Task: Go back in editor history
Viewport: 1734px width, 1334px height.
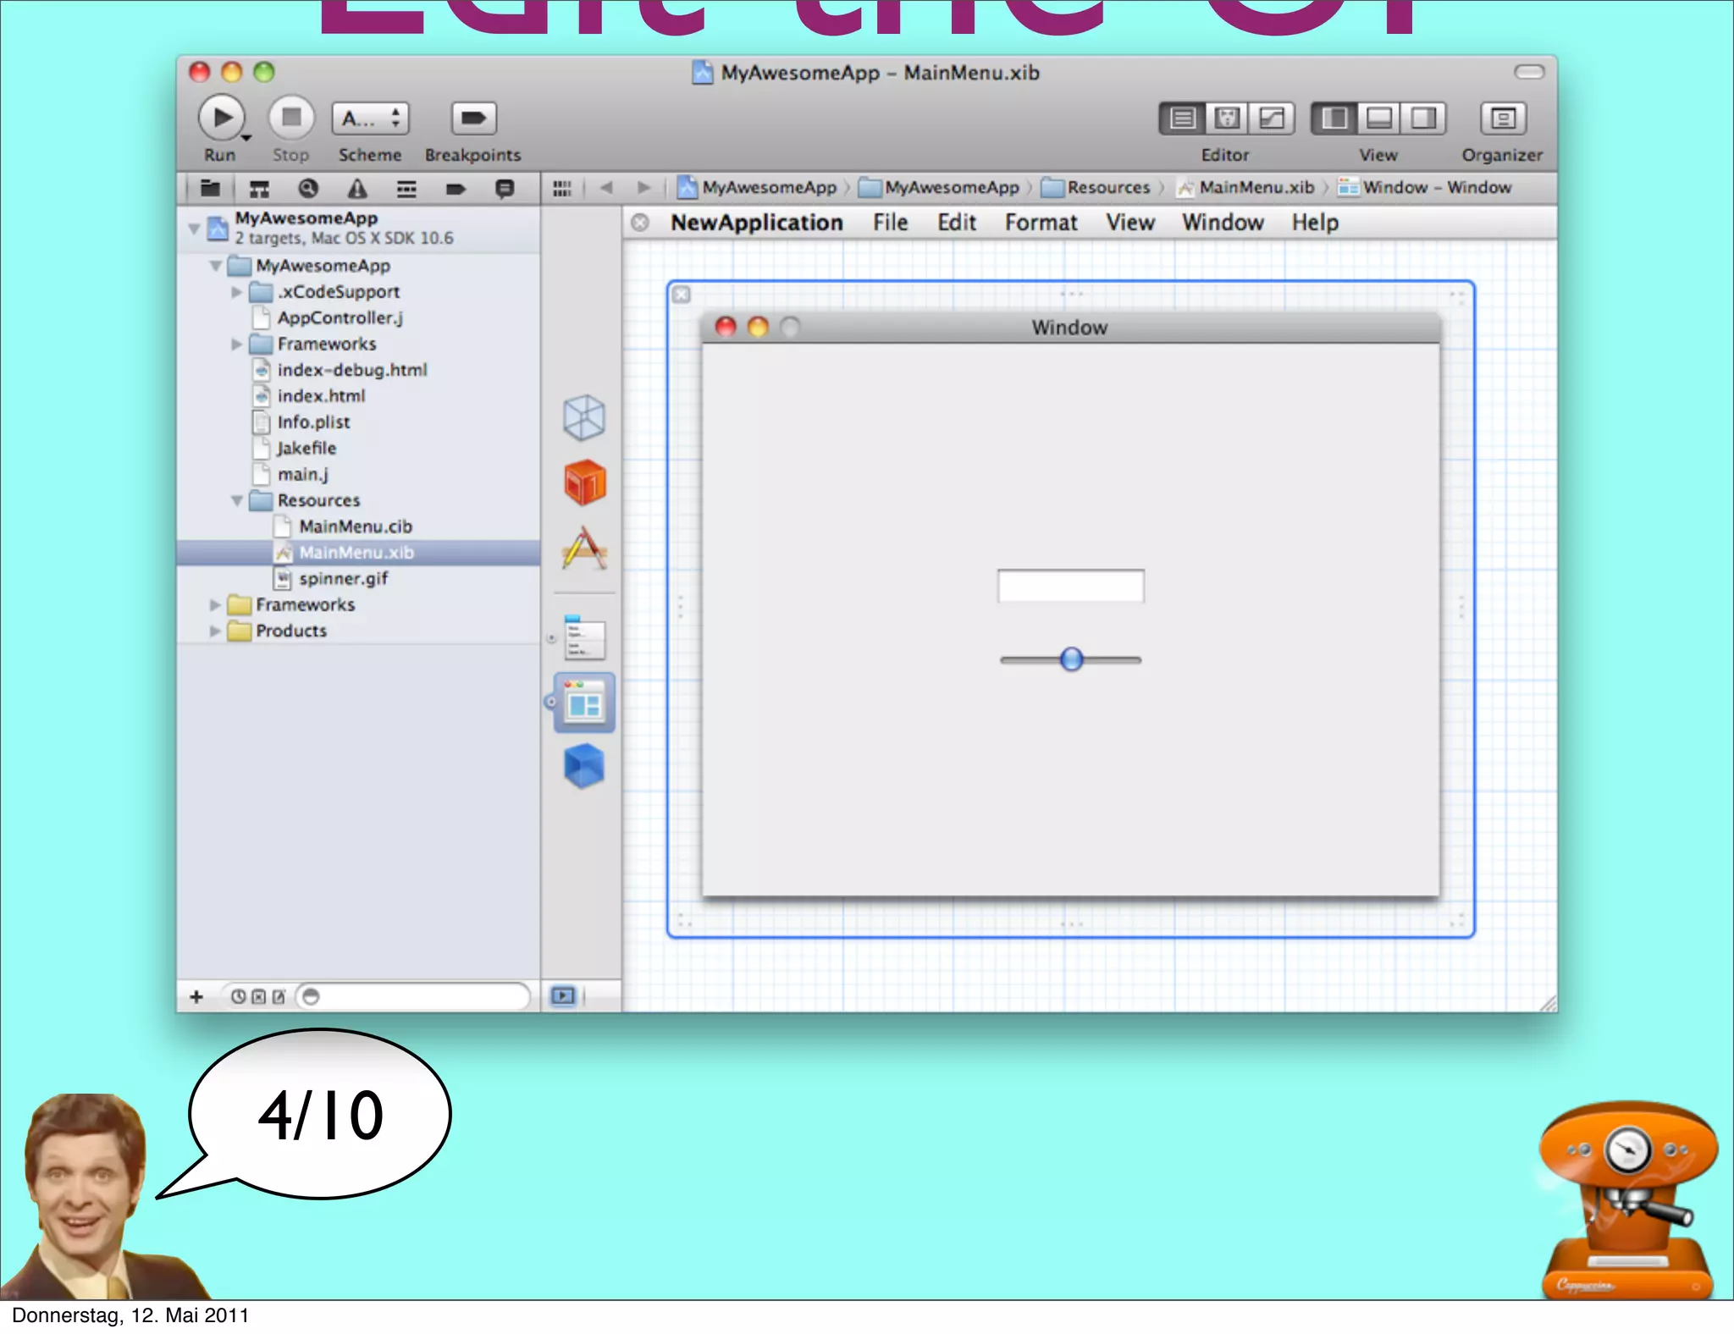Action: 606,187
